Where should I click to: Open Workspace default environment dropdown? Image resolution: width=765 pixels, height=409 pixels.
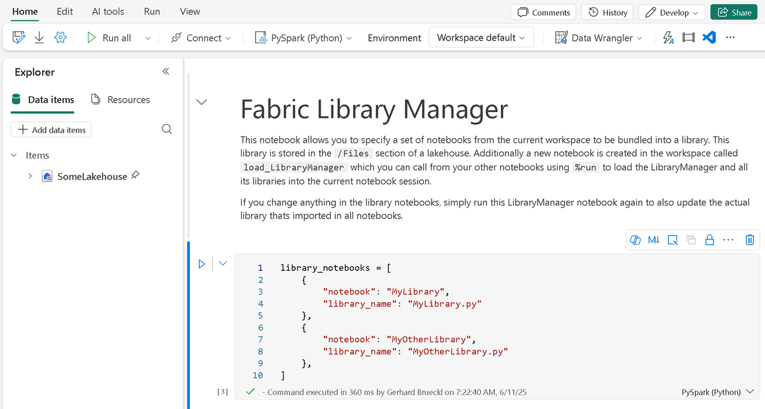[481, 38]
